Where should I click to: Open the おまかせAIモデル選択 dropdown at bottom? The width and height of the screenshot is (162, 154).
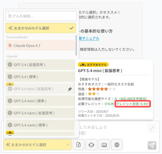37,145
